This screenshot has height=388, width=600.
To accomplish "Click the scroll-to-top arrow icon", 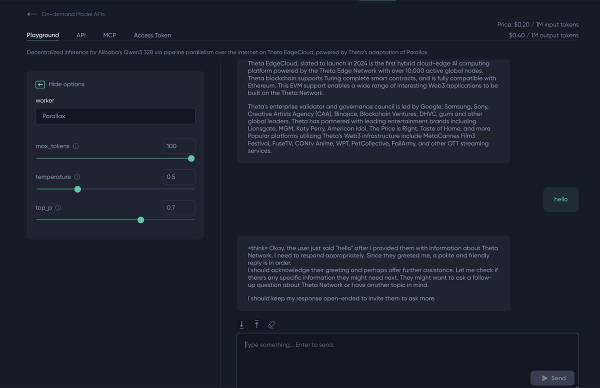I will tap(256, 324).
